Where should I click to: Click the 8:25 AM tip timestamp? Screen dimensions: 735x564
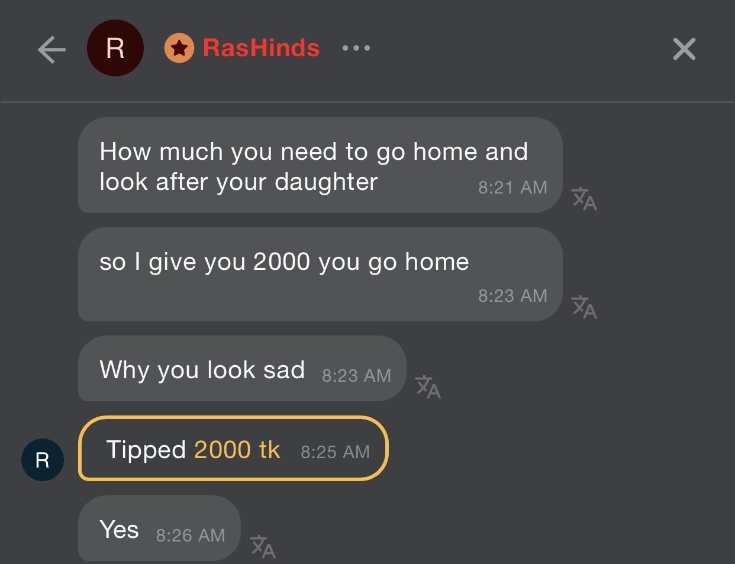click(x=335, y=452)
